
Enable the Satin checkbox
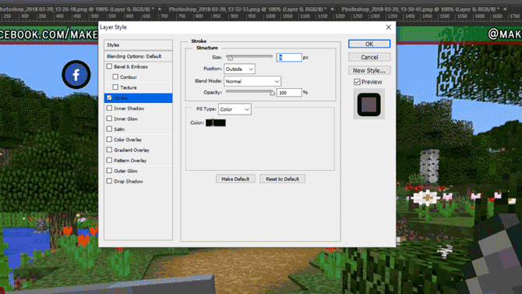click(x=109, y=129)
